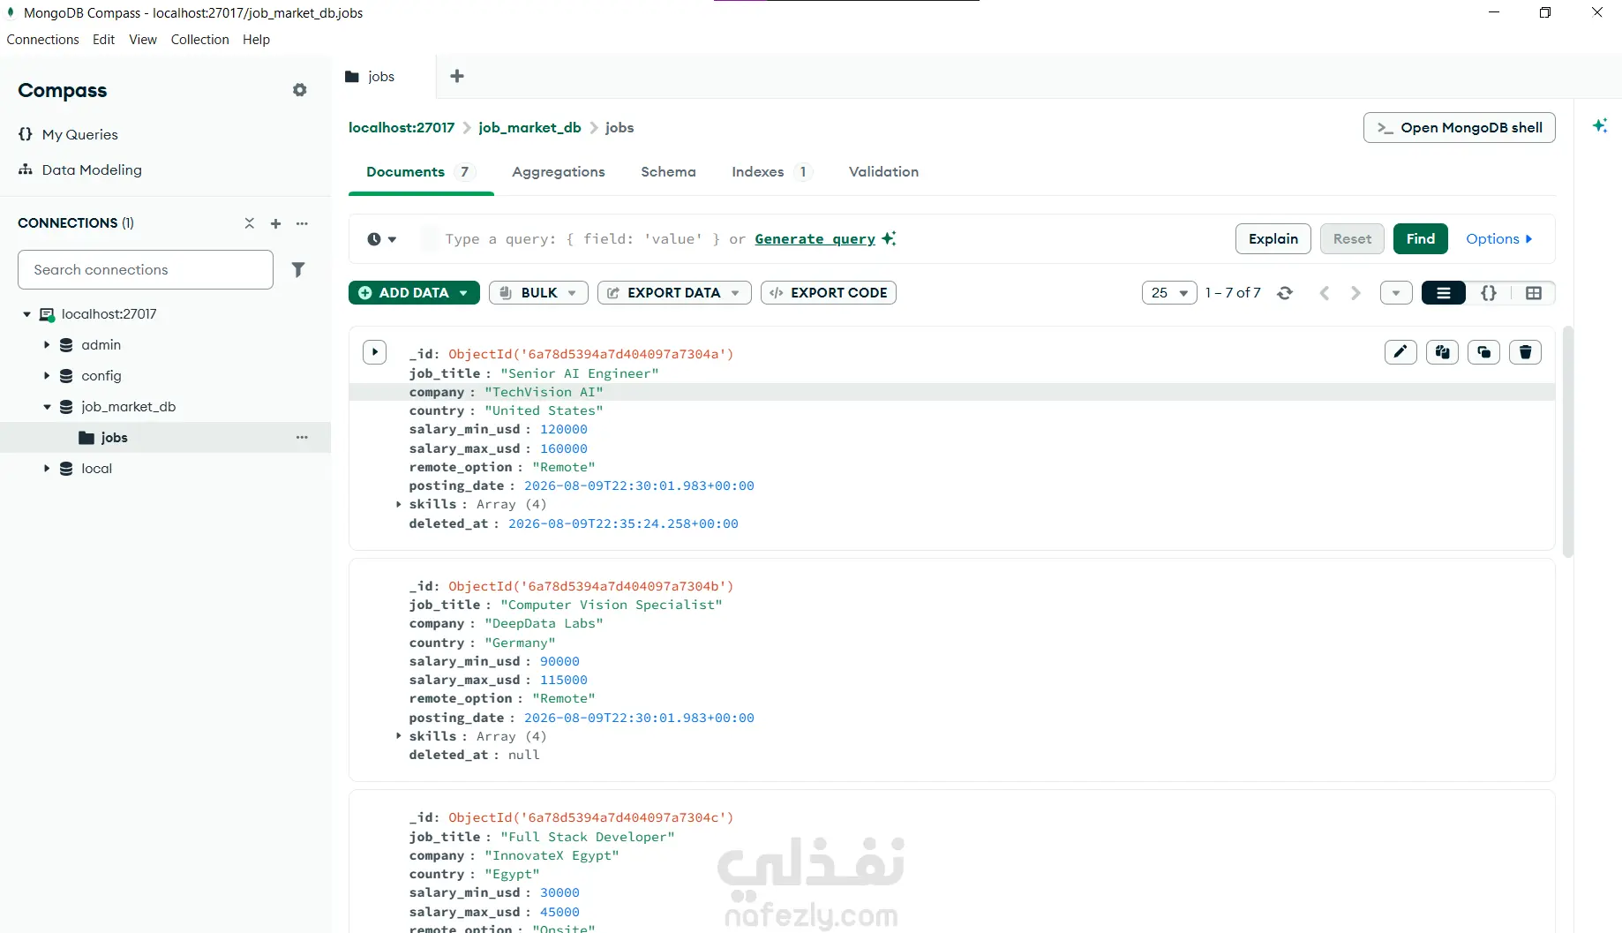
Task: Open connections options ellipsis
Action: coord(302,223)
